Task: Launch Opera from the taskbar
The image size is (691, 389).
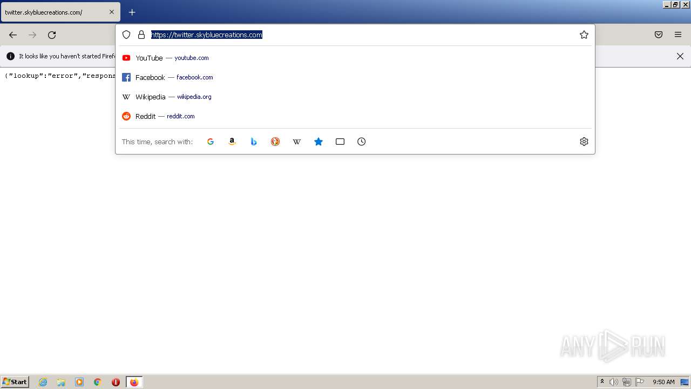Action: pos(116,382)
